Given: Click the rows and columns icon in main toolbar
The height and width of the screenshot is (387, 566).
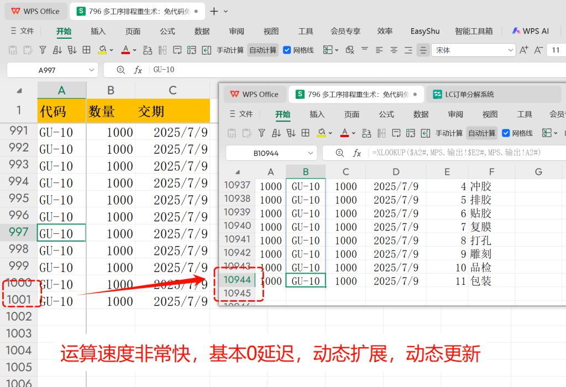Looking at the screenshot, I should (148, 50).
